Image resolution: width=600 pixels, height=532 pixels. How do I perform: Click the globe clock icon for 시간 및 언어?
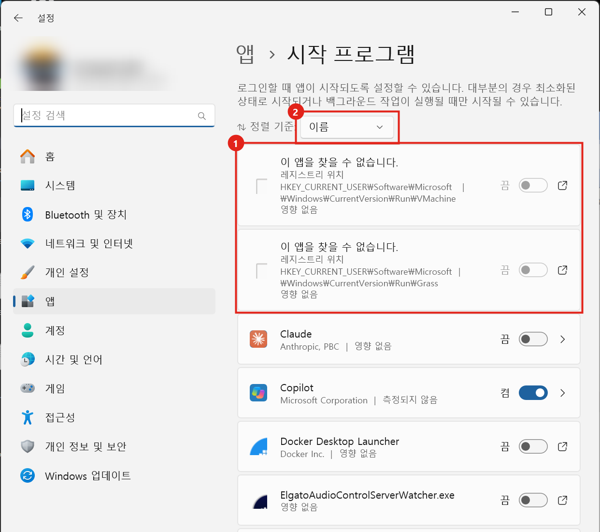pos(28,359)
